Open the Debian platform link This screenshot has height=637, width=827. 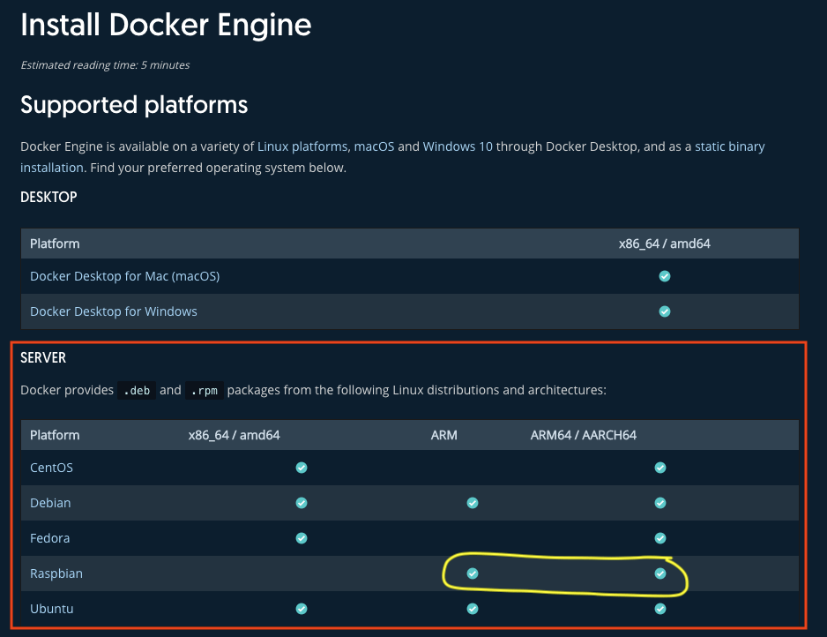[x=50, y=503]
